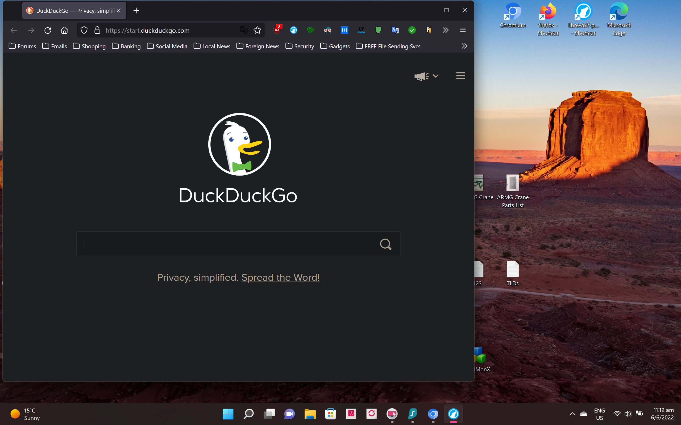Click the site security padlock icon
This screenshot has height=425, width=681.
pos(97,30)
